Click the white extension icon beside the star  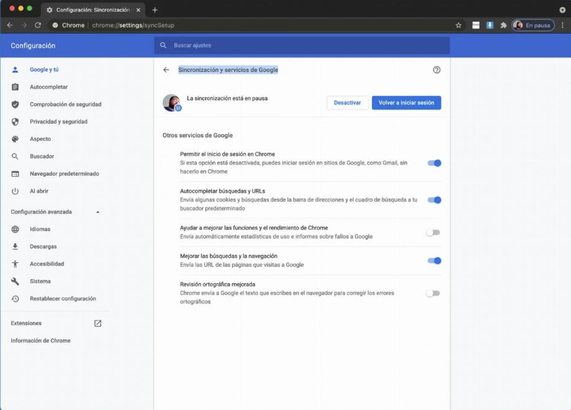[x=475, y=25]
